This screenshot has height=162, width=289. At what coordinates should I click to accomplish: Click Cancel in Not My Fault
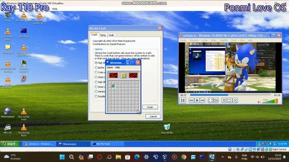153,117
